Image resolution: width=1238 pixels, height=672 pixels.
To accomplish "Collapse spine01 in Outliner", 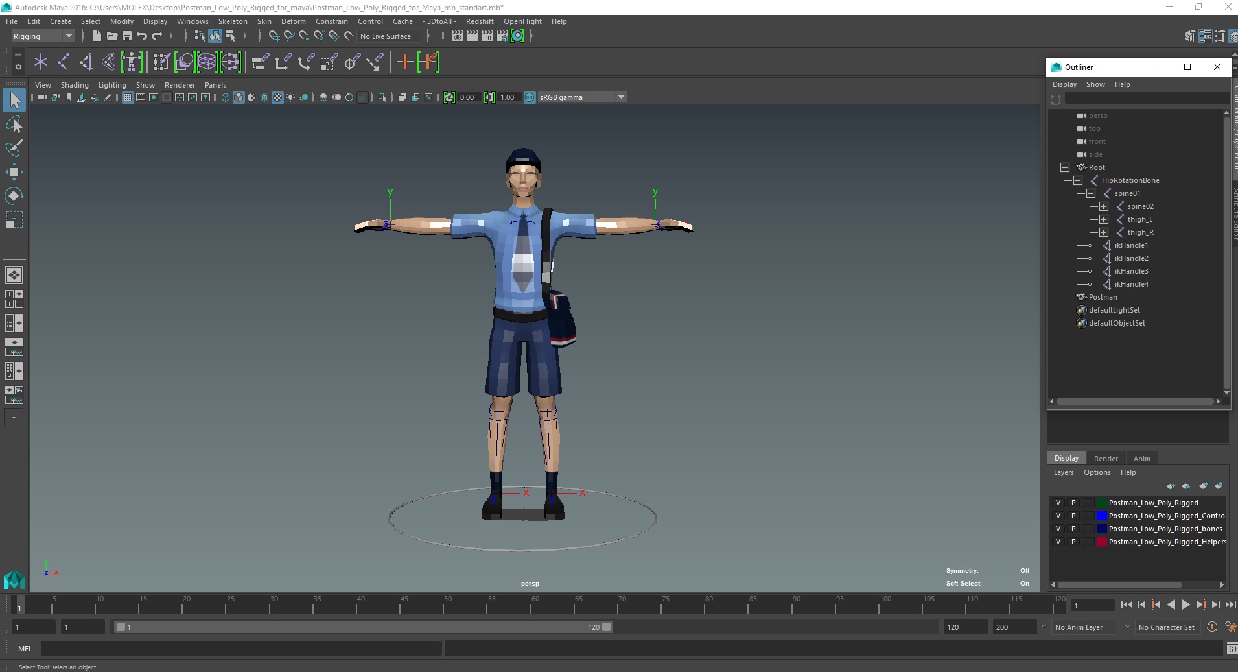I will coord(1091,193).
